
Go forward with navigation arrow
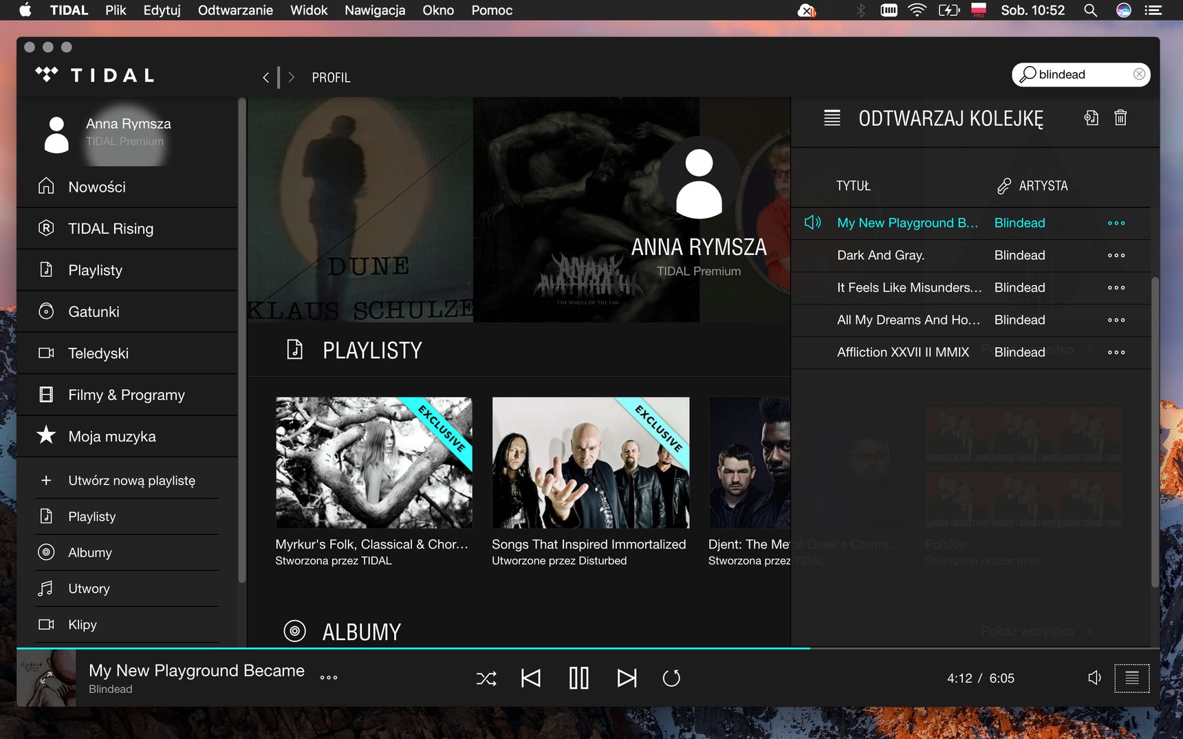292,78
